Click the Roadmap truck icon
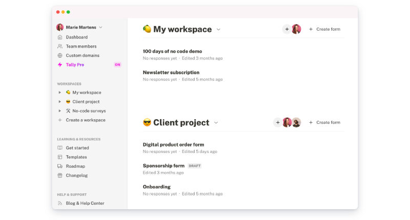 pos(60,166)
